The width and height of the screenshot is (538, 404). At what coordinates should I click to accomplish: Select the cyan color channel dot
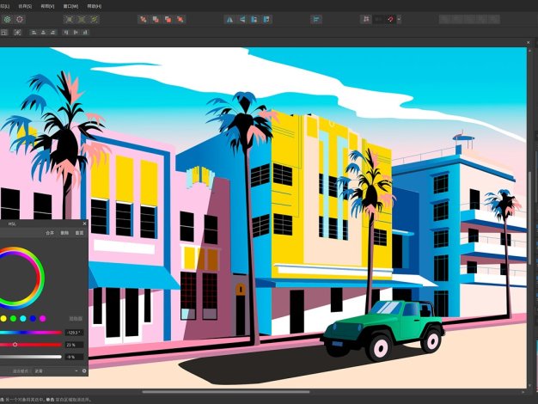[x=23, y=319]
